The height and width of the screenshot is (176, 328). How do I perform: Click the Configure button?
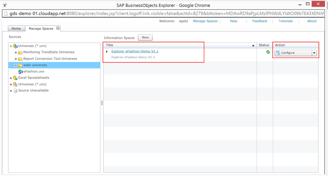[x=295, y=53]
